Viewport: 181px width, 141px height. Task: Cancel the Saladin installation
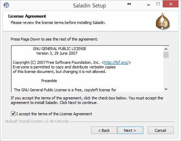coord(161,130)
